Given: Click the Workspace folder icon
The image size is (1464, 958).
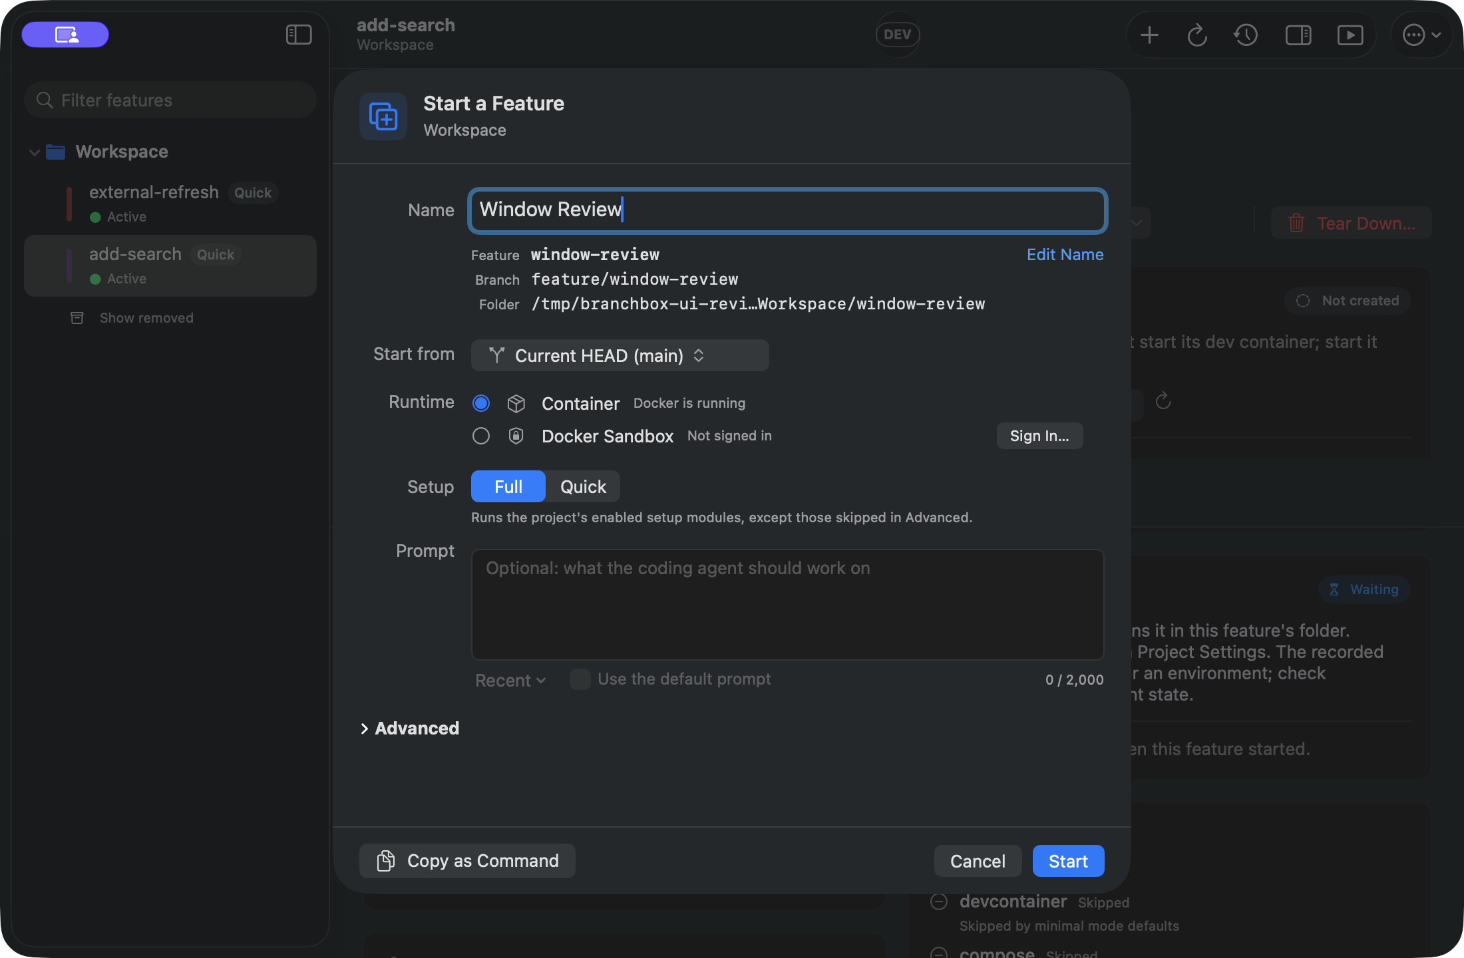Looking at the screenshot, I should [x=55, y=152].
